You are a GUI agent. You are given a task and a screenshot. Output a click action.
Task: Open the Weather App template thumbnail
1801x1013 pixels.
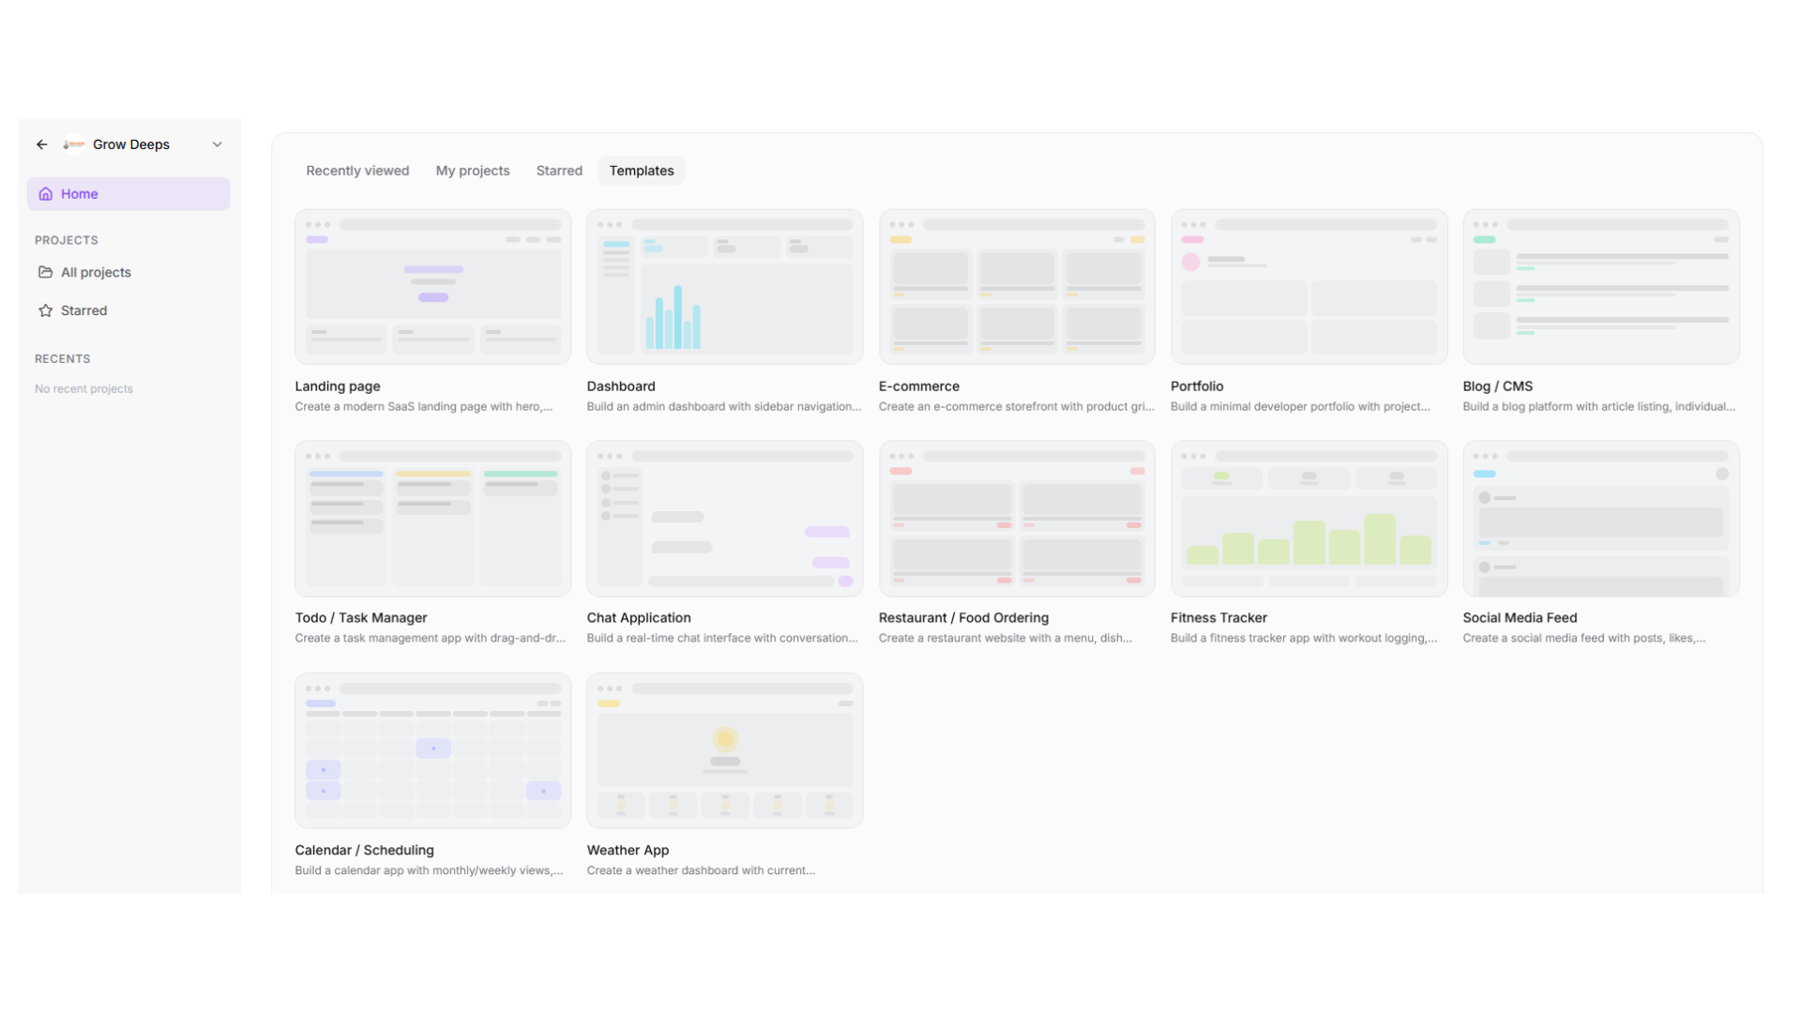pyautogui.click(x=725, y=750)
